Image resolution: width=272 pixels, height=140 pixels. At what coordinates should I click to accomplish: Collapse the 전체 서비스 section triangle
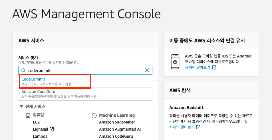(21, 106)
